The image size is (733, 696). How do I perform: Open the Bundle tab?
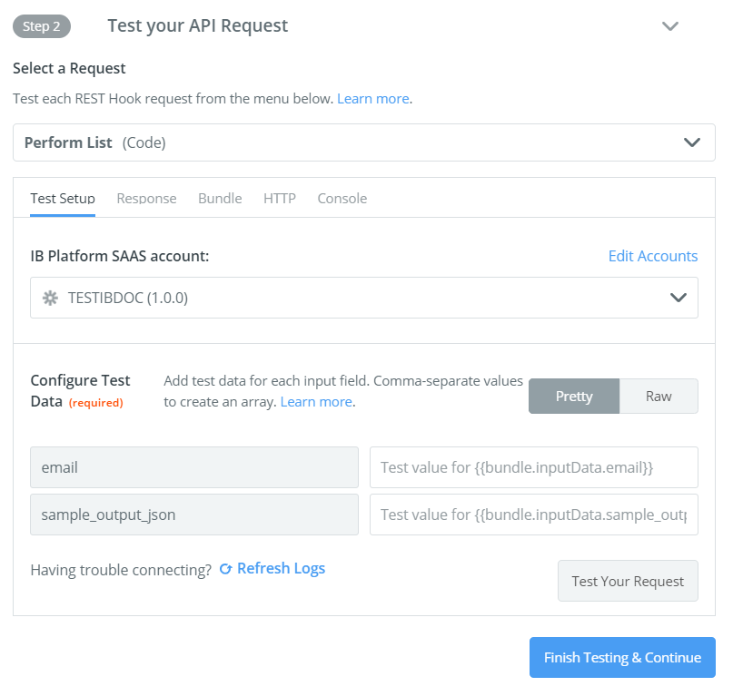(220, 199)
